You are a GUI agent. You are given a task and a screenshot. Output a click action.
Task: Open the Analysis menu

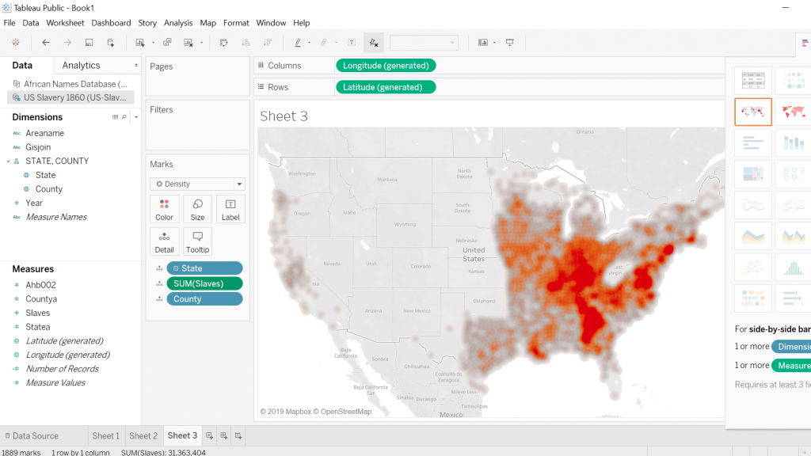click(x=178, y=23)
